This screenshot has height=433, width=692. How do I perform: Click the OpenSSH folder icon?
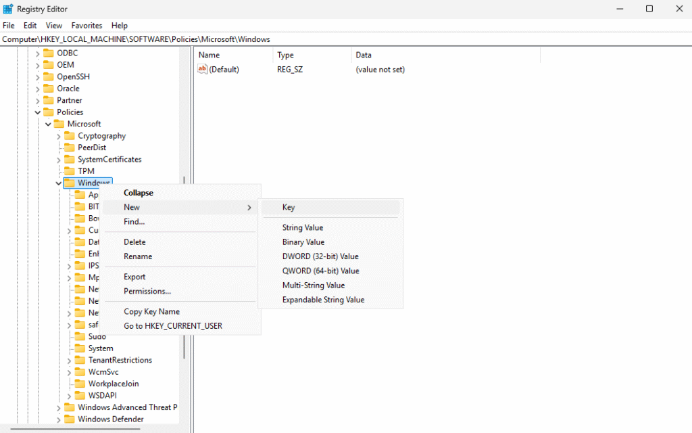(48, 76)
